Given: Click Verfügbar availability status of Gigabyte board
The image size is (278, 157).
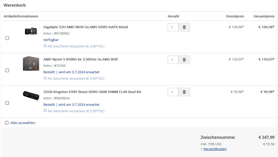Looking at the screenshot, I should click(x=51, y=40).
